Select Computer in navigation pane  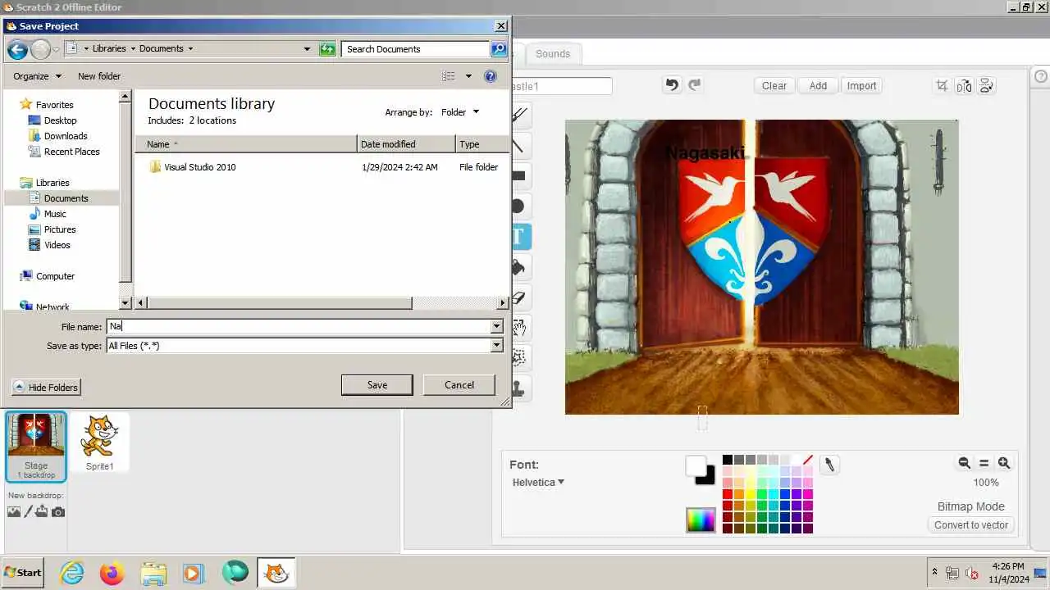point(55,276)
